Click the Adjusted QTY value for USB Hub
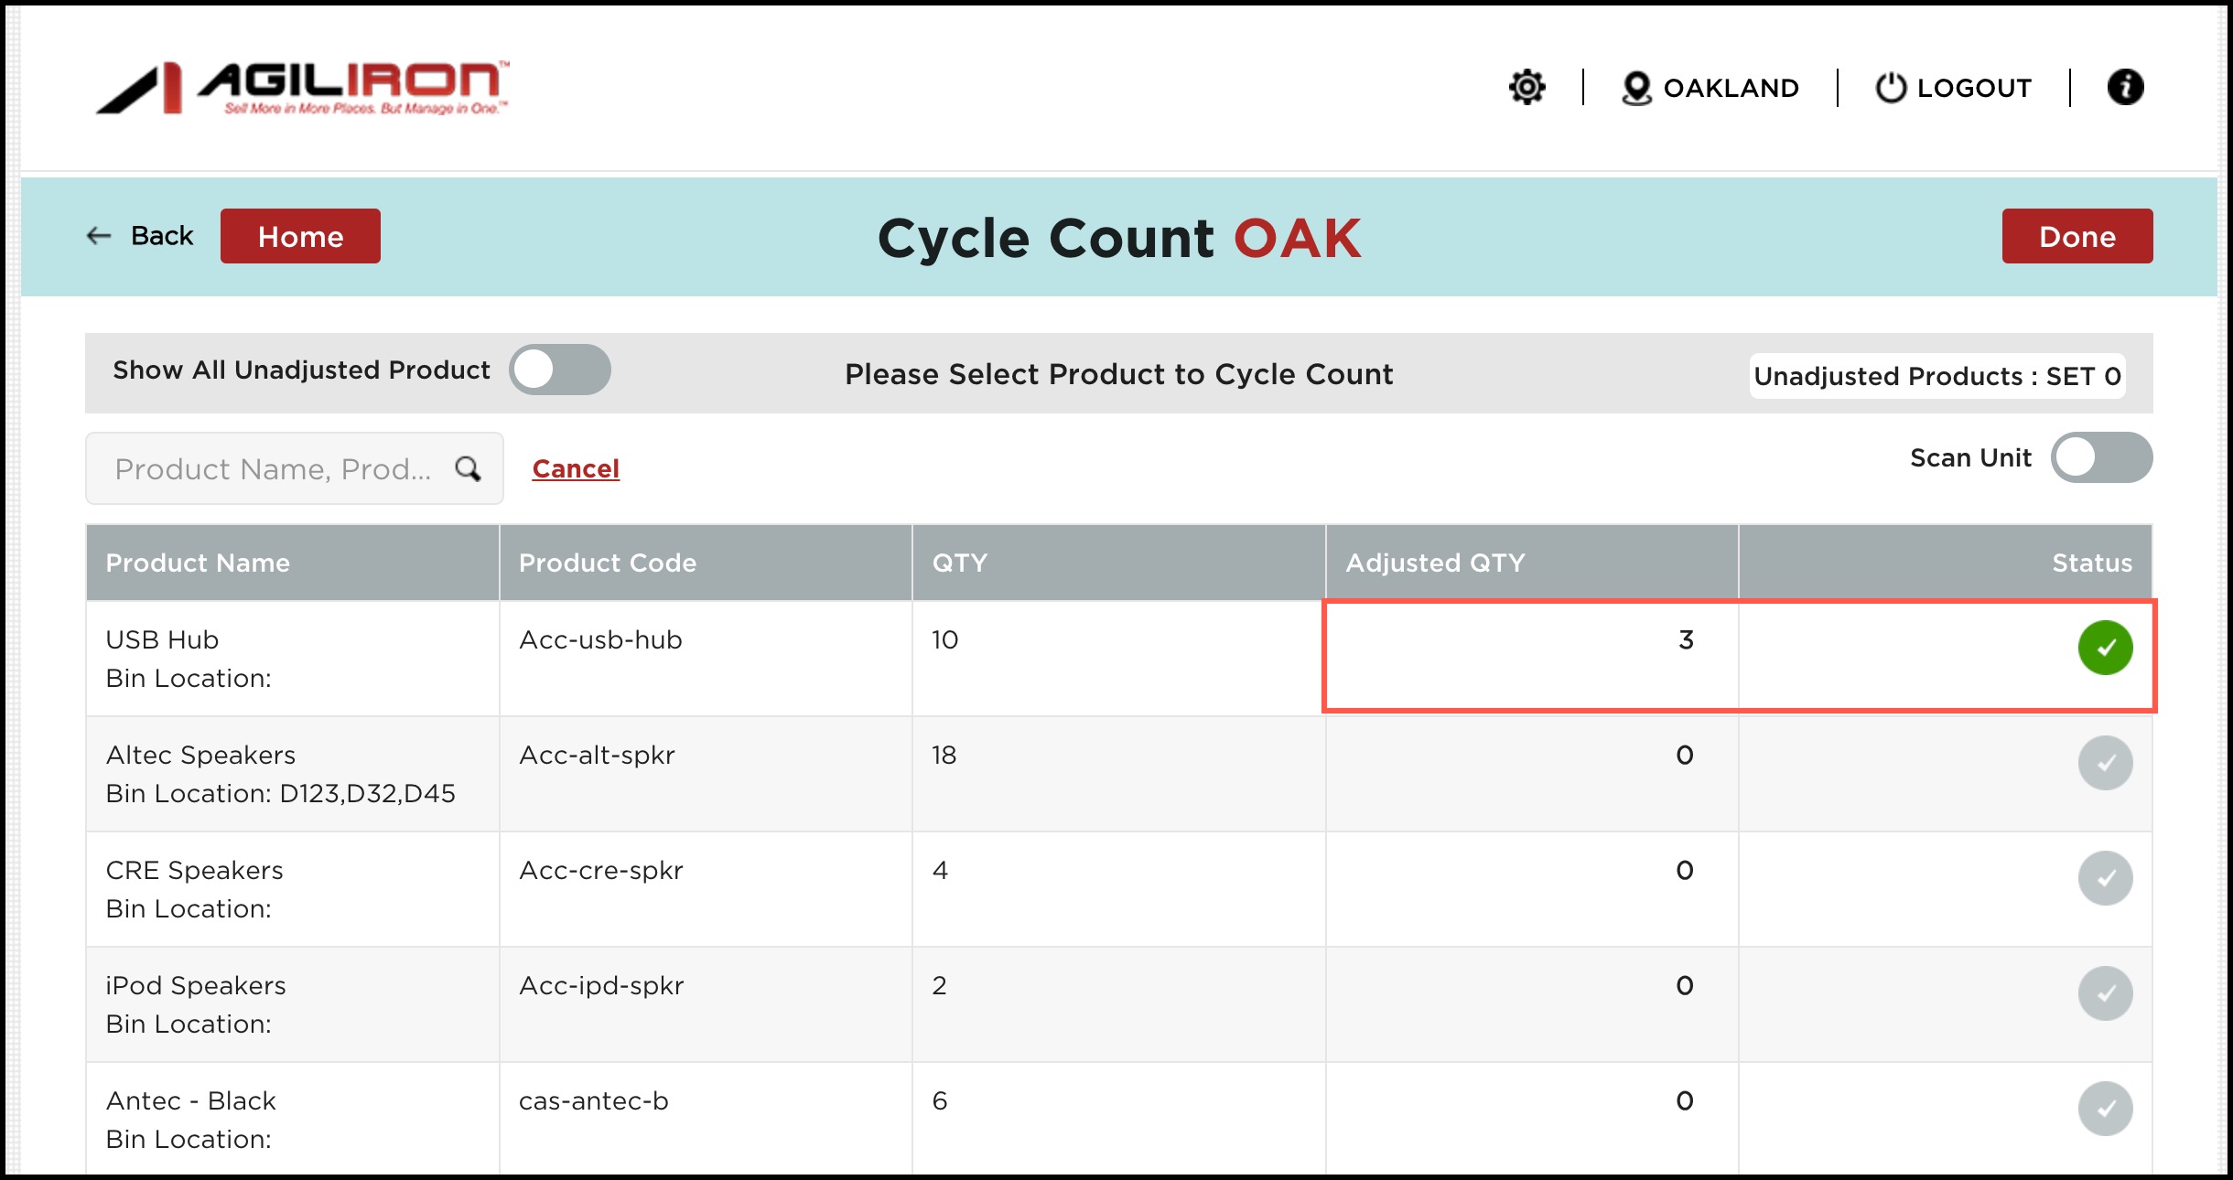2233x1180 pixels. pos(1685,640)
